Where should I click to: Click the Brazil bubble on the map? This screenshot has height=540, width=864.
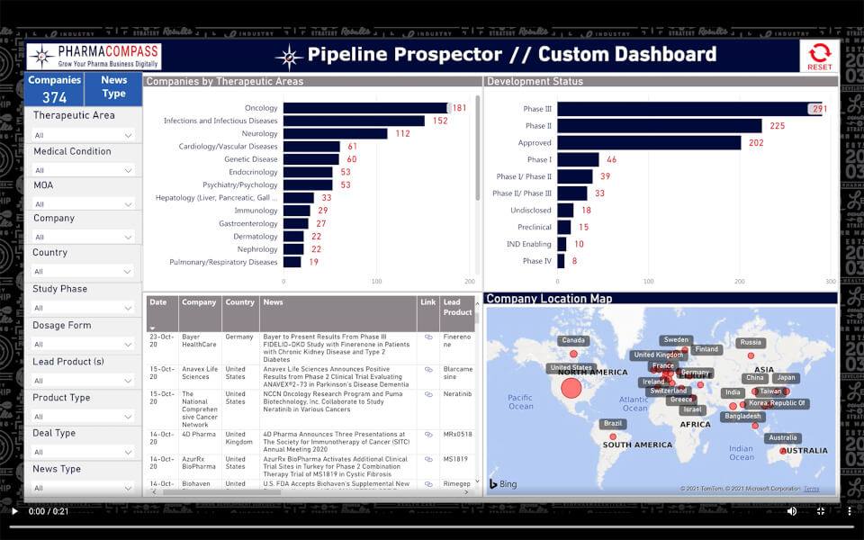(x=613, y=436)
